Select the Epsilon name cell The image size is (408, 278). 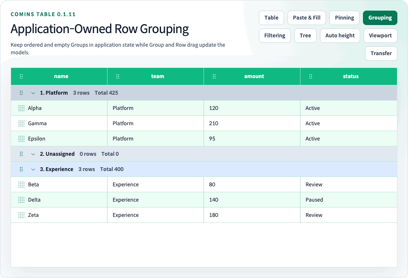click(59, 139)
